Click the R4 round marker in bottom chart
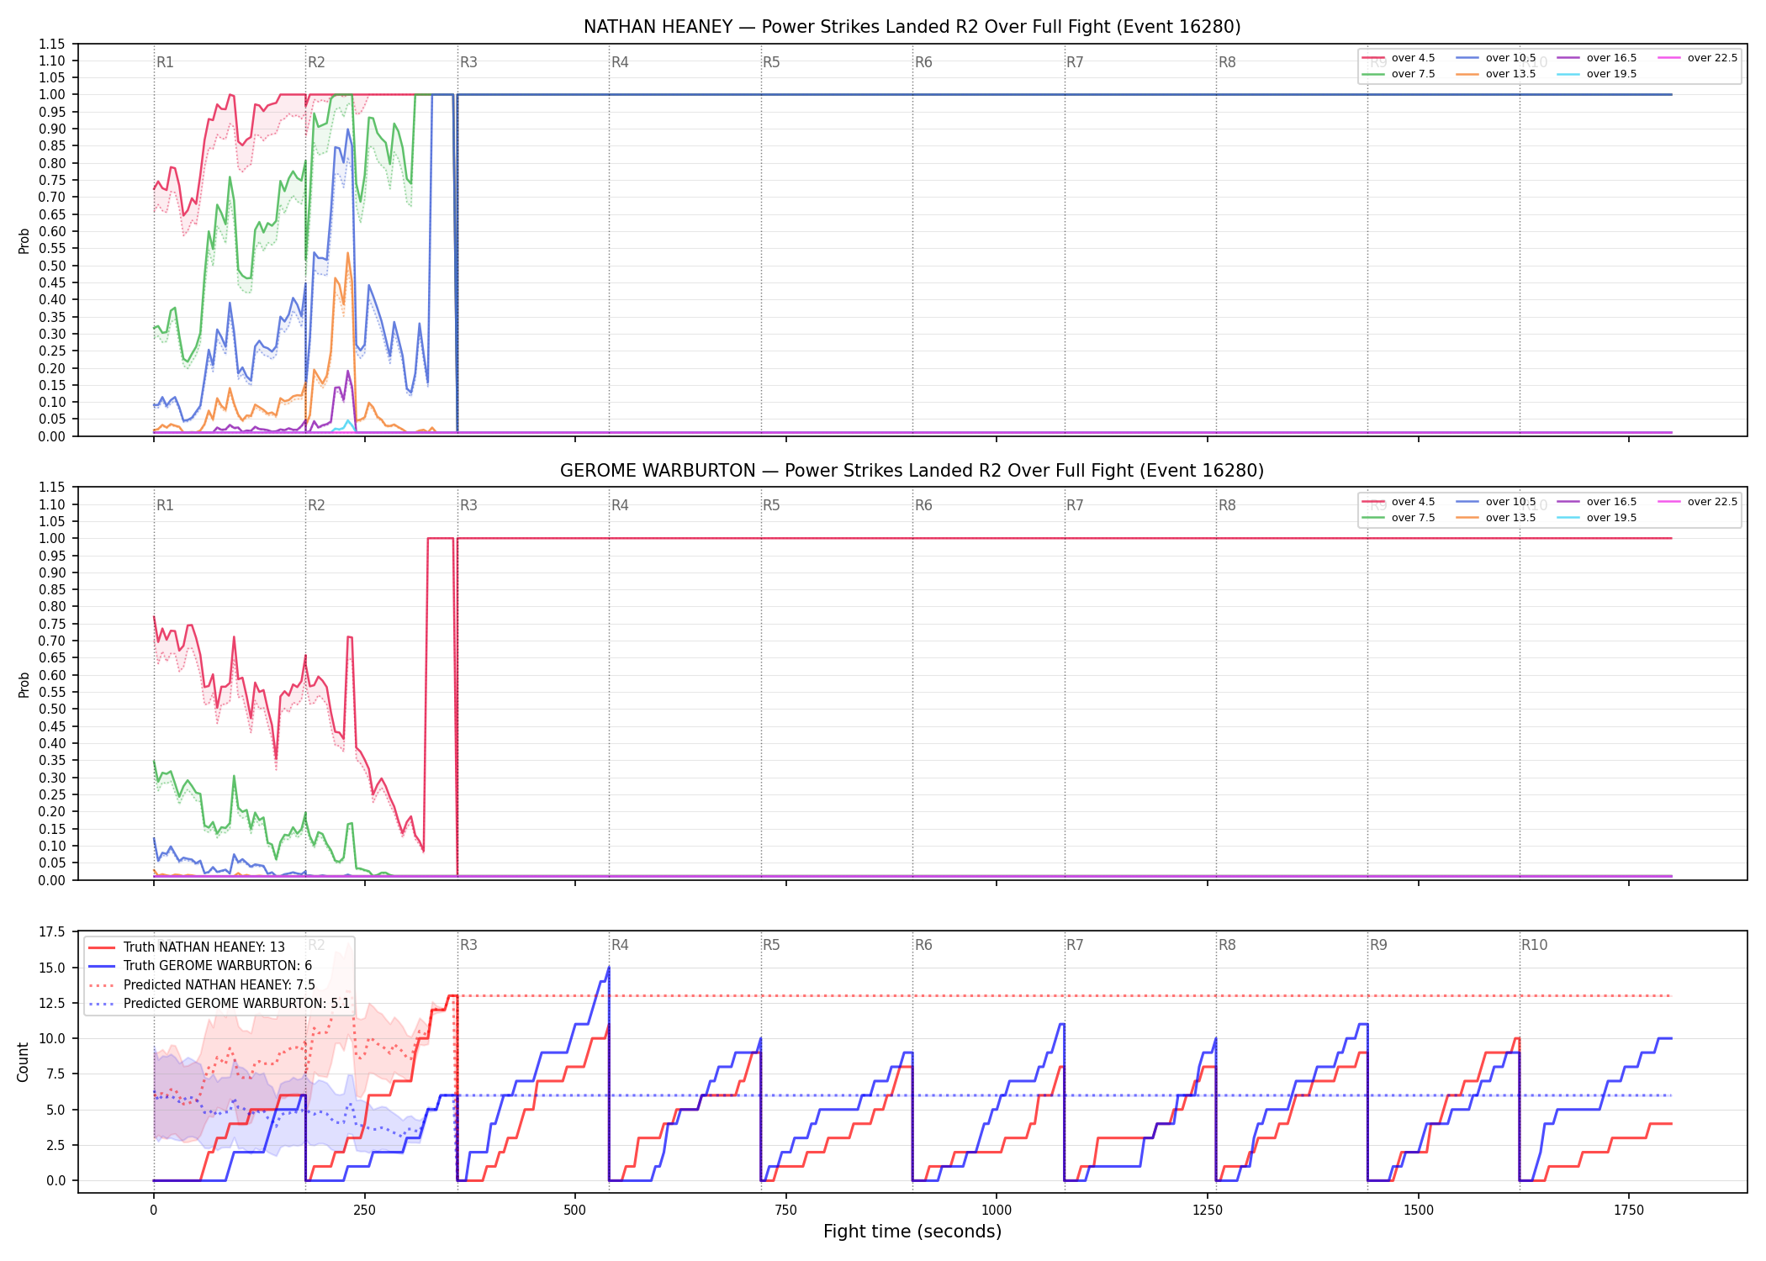 pyautogui.click(x=620, y=945)
